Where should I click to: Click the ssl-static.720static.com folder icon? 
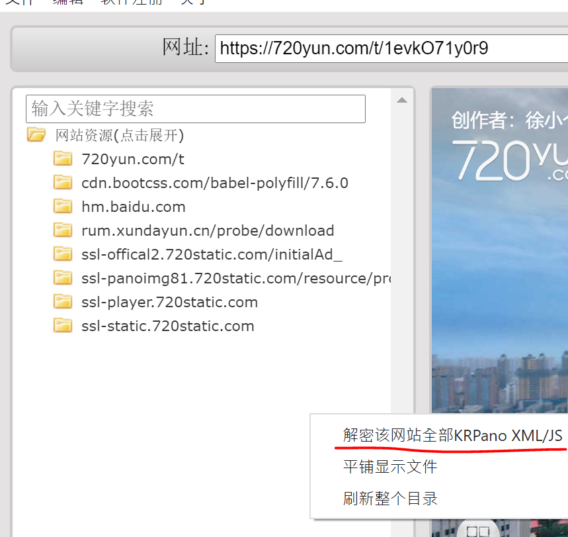coord(63,325)
